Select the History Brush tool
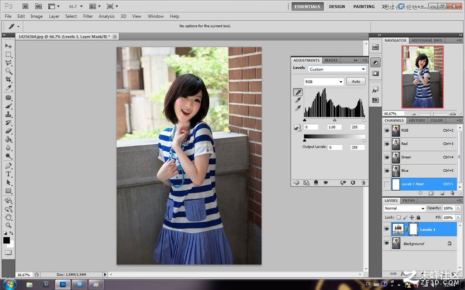 [x=8, y=122]
